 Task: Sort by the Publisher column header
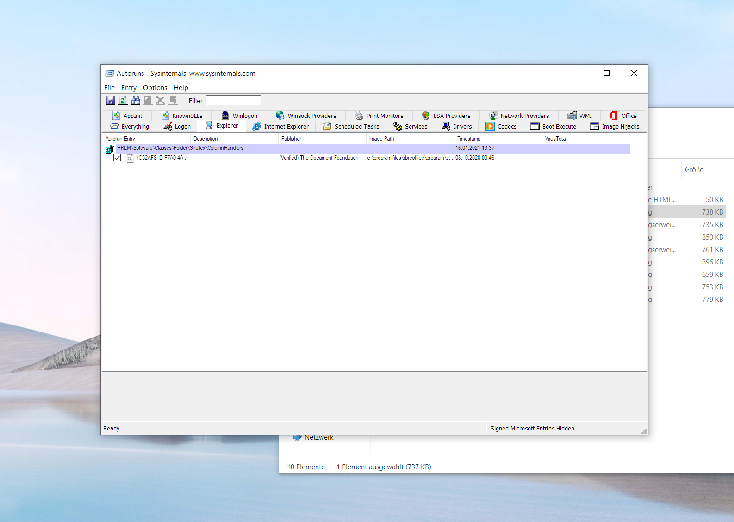(x=322, y=139)
